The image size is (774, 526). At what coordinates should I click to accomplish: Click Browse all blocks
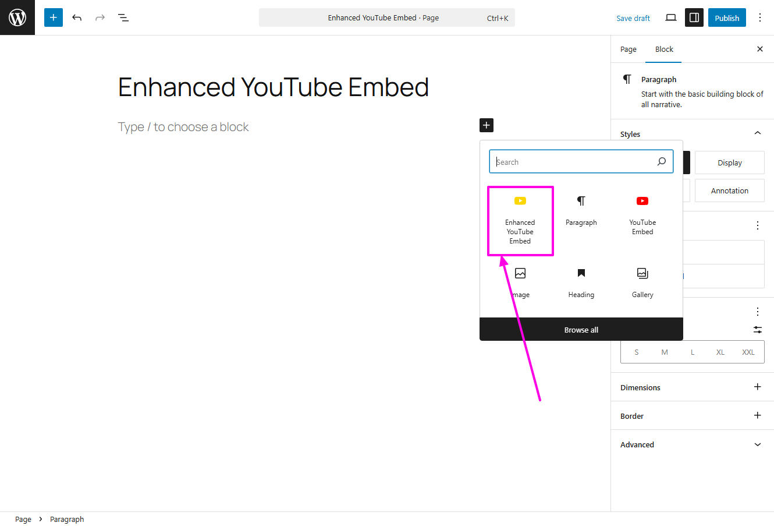tap(581, 330)
